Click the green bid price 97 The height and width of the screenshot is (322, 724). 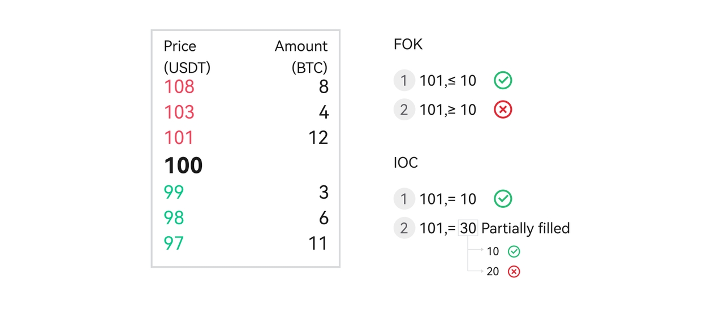pyautogui.click(x=174, y=243)
